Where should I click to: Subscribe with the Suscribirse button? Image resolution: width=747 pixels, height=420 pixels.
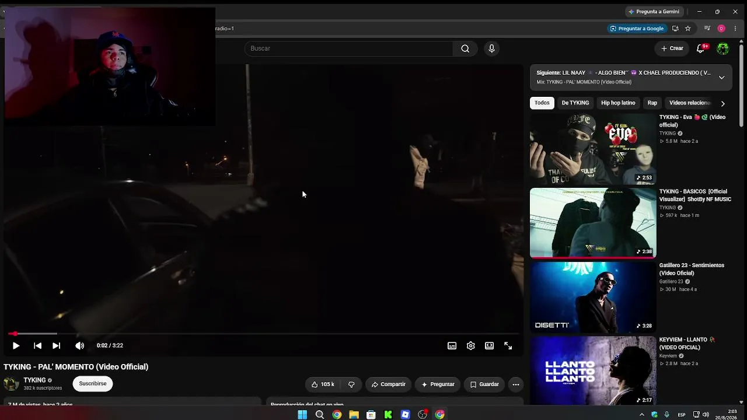click(x=93, y=384)
